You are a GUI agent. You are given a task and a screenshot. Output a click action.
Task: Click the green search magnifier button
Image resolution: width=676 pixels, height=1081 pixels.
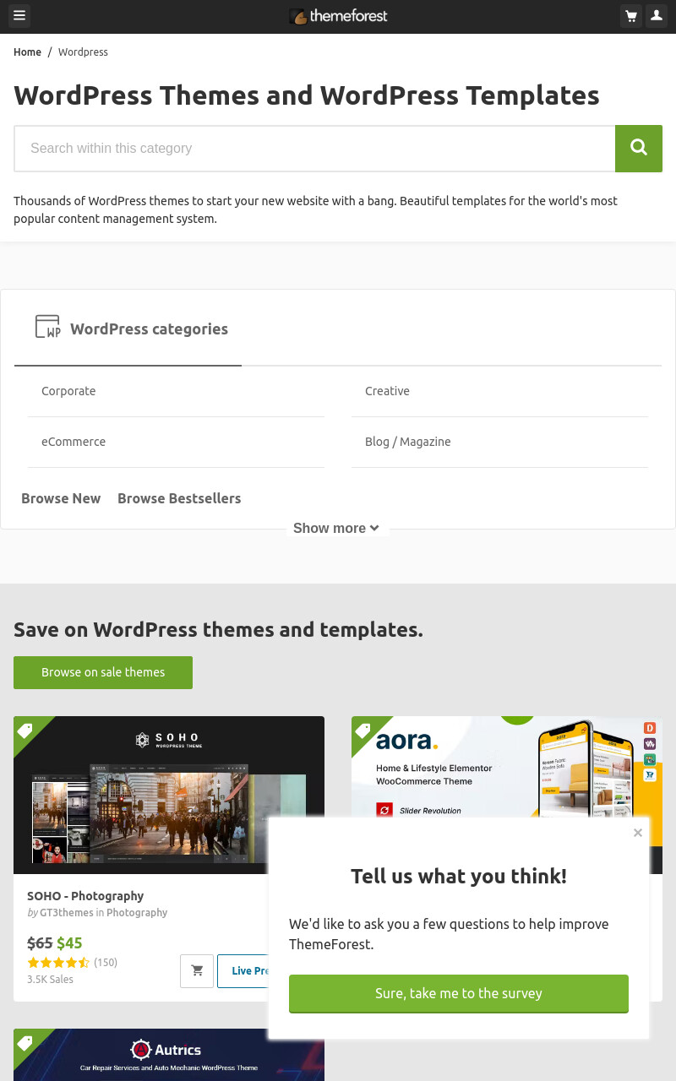point(639,149)
